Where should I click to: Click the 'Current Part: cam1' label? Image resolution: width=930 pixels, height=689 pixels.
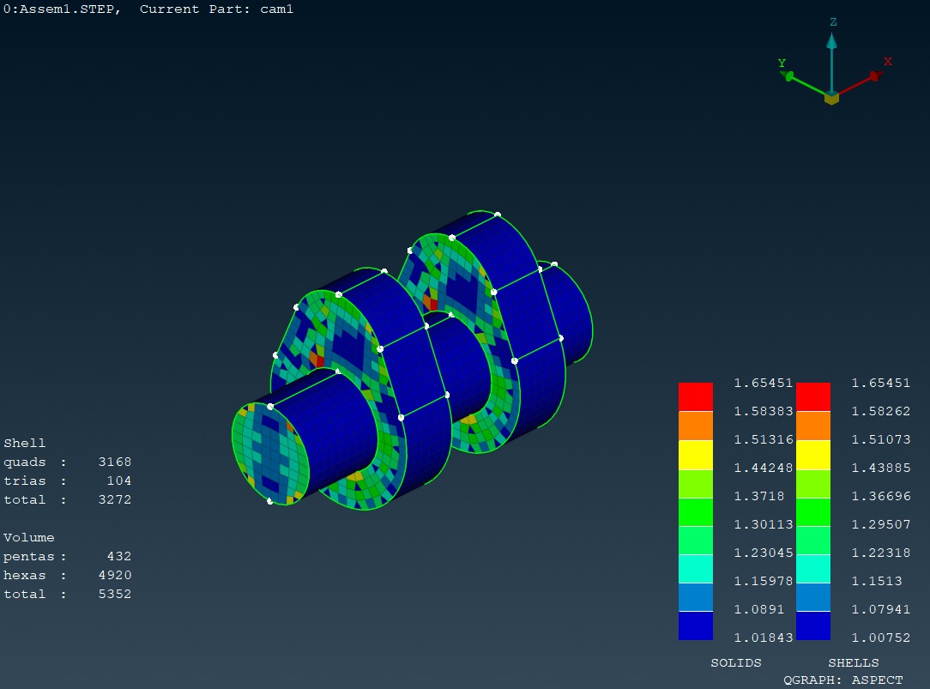(216, 9)
